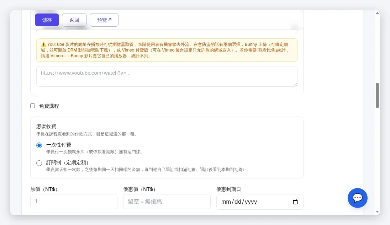Select the 一次性付費 radio option
390x225 pixels.
39,145
